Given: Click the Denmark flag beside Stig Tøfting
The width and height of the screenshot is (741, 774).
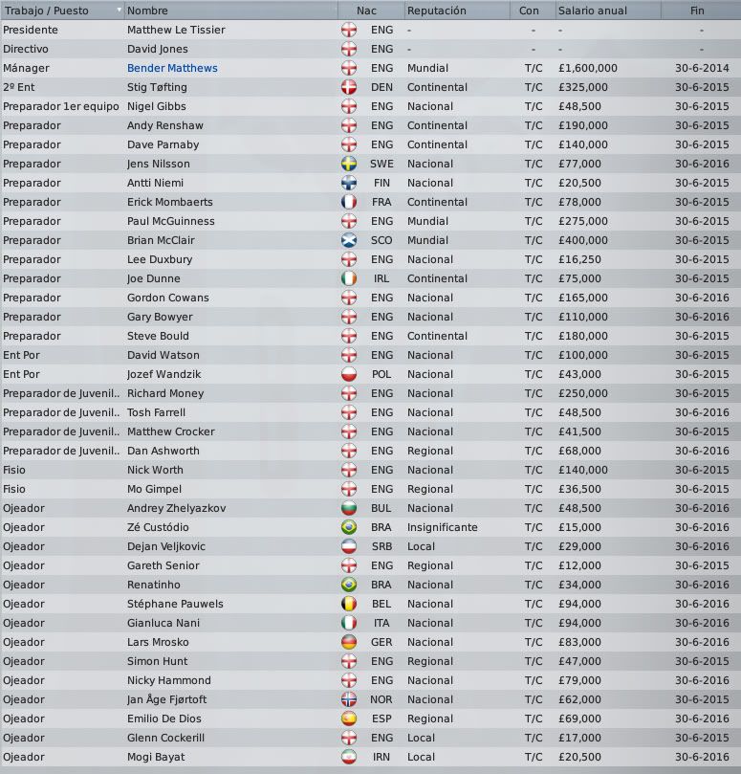Looking at the screenshot, I should 349,87.
